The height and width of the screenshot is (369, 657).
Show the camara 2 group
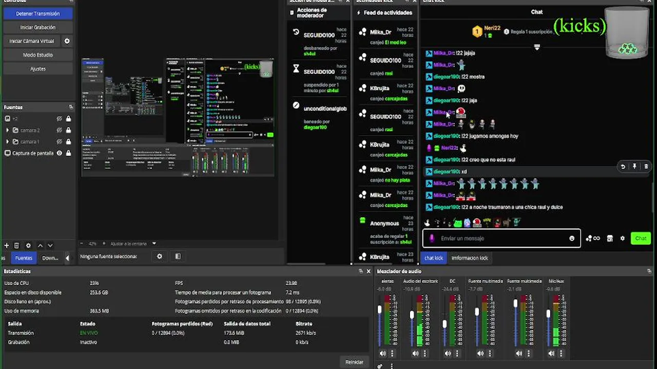pyautogui.click(x=60, y=130)
